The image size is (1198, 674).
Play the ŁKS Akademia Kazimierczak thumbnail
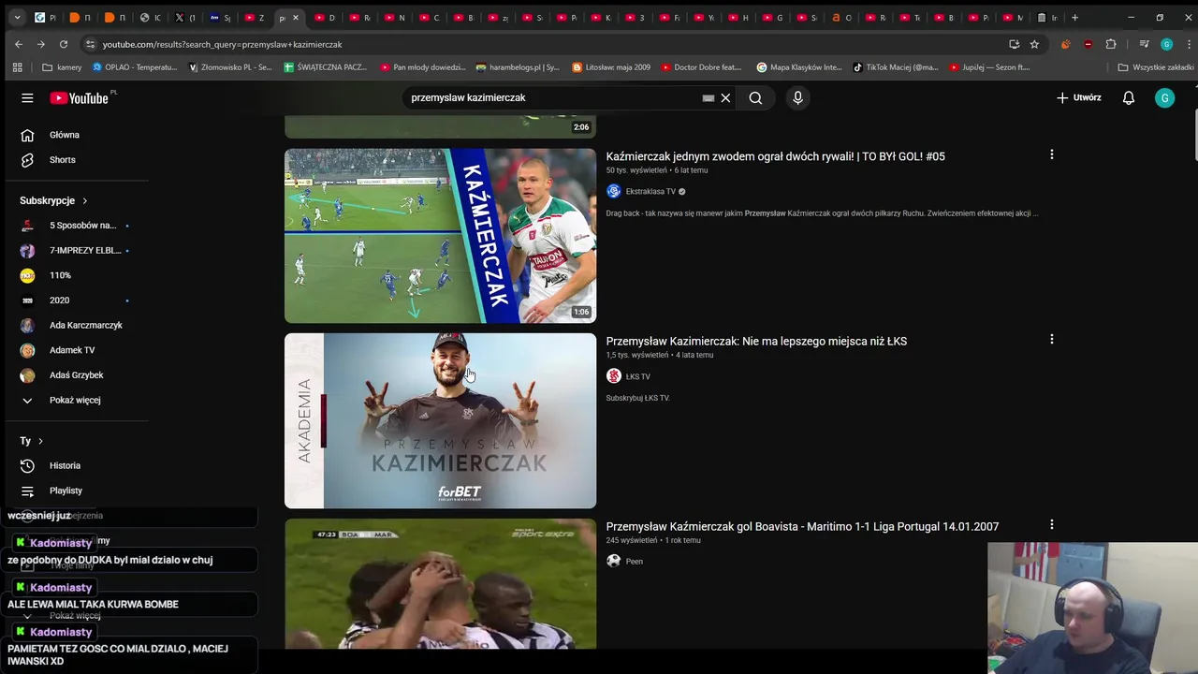point(440,420)
